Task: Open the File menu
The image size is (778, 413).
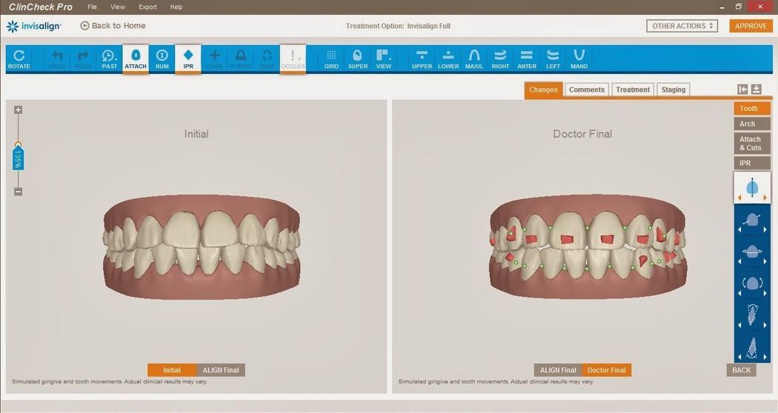Action: 93,7
